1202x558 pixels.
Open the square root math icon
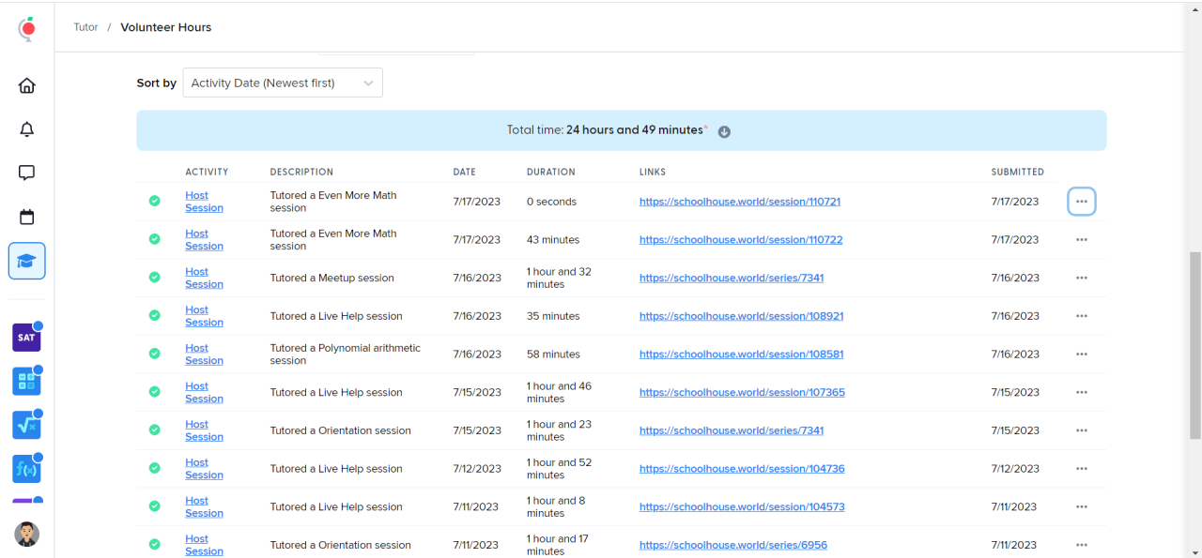(26, 425)
